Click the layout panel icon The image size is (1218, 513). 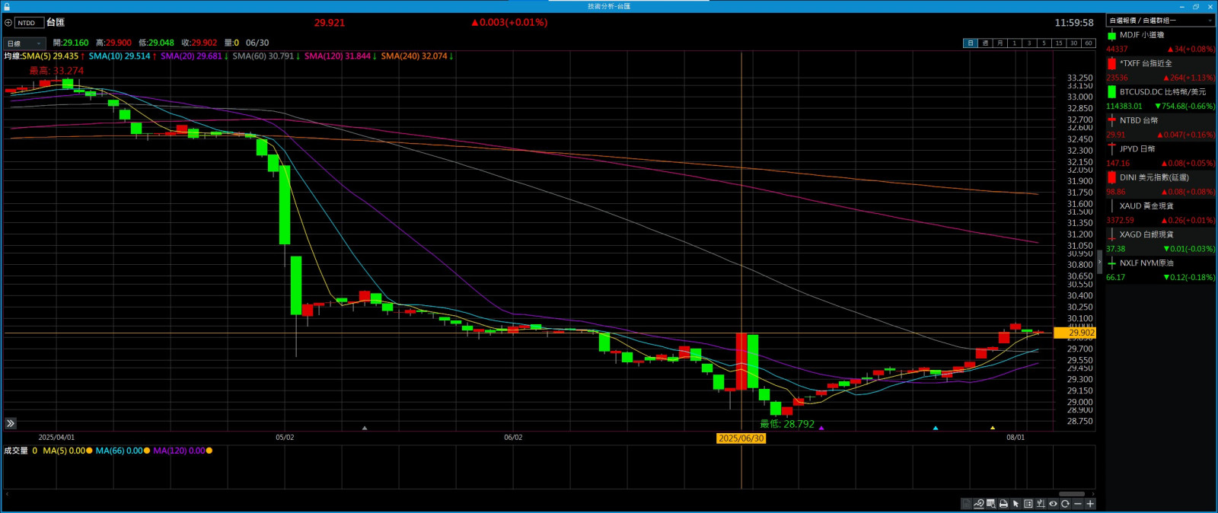coord(1028,504)
